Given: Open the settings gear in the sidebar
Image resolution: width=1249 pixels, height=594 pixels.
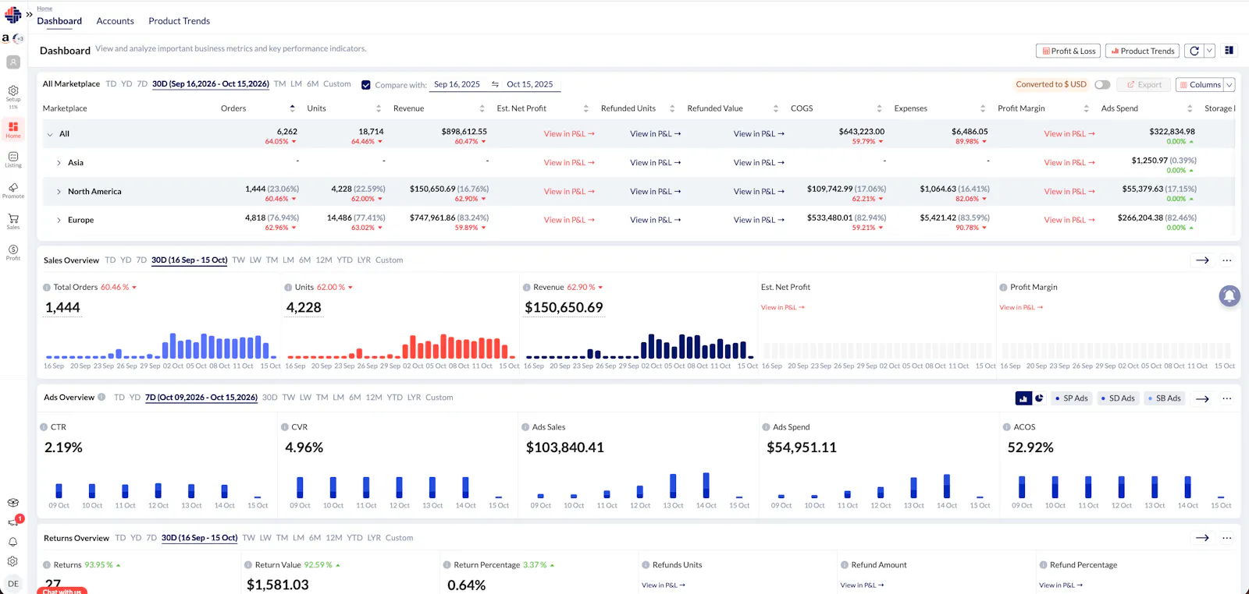Looking at the screenshot, I should click(13, 561).
